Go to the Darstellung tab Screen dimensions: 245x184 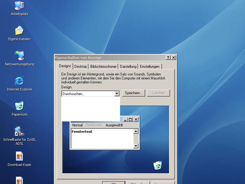click(128, 67)
